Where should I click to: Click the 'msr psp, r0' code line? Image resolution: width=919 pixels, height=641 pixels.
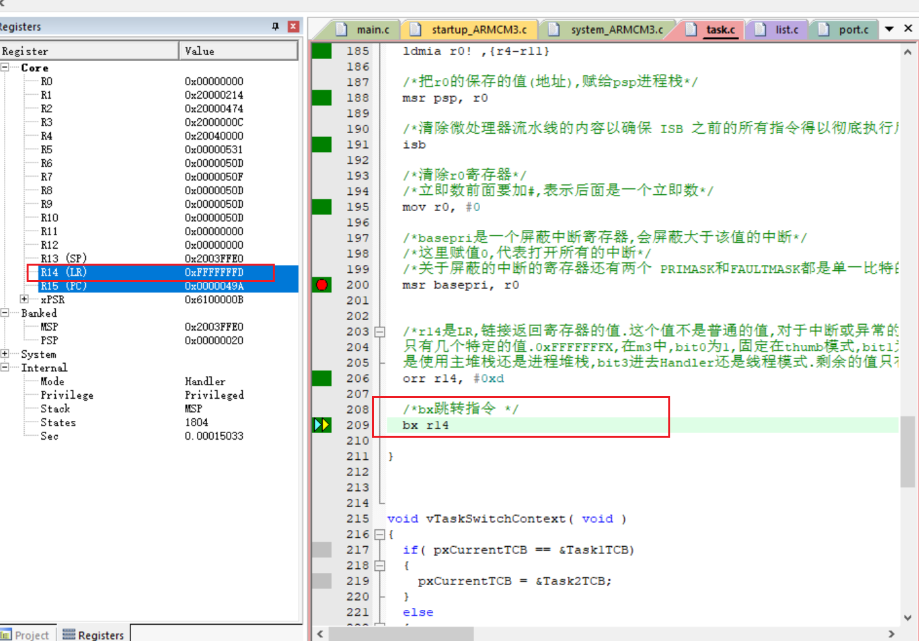pyautogui.click(x=445, y=98)
